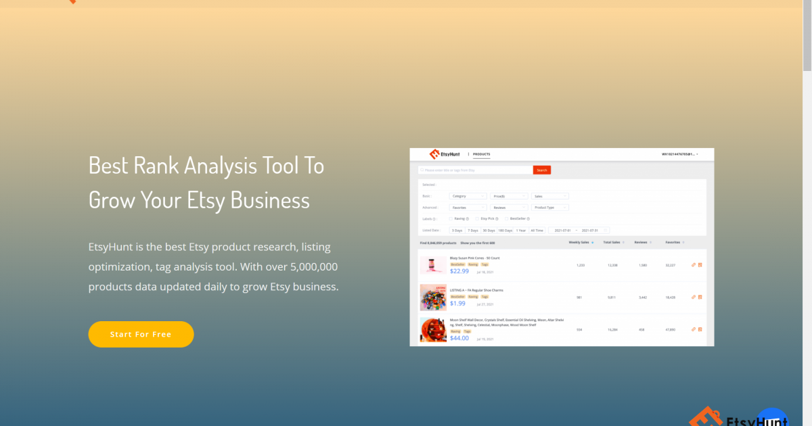812x426 pixels.
Task: Tick the BestSeller label checkbox
Action: (507, 218)
